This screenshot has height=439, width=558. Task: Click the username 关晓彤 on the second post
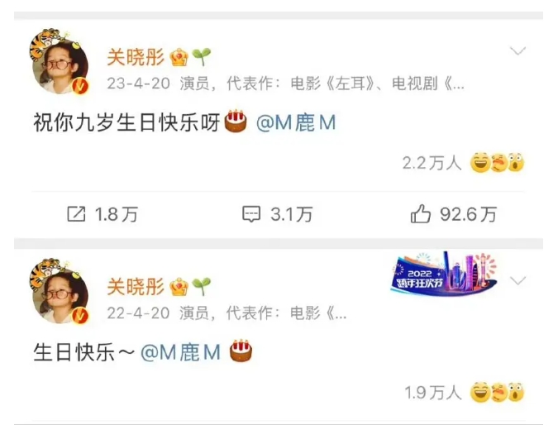(136, 287)
